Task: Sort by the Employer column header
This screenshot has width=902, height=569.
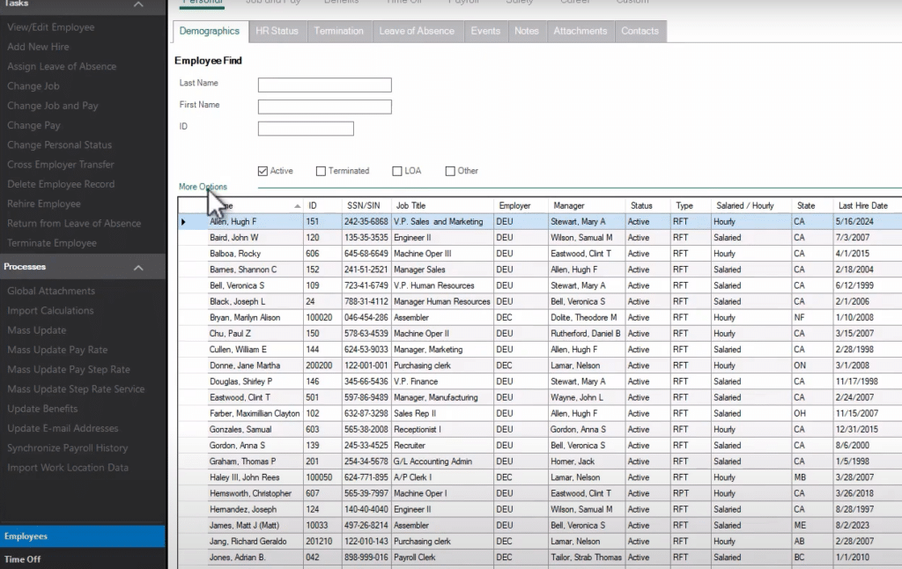Action: 521,205
